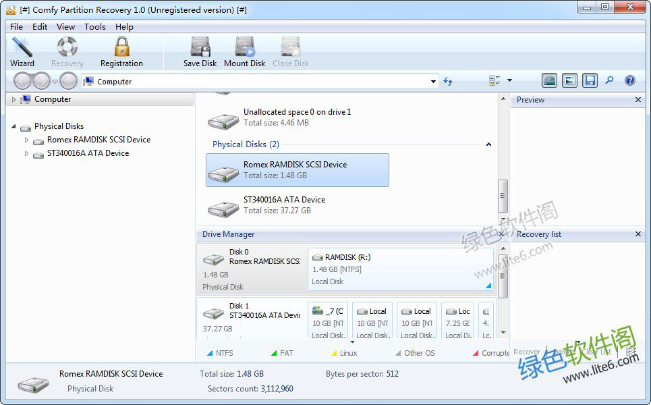Close the Preview panel
The height and width of the screenshot is (405, 651).
(638, 100)
